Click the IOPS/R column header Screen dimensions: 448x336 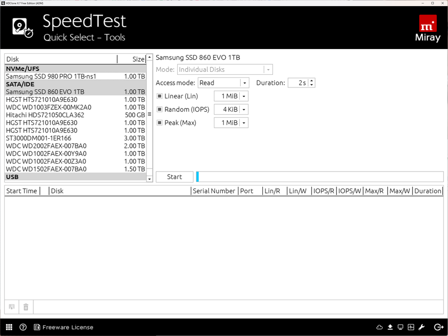click(x=324, y=191)
